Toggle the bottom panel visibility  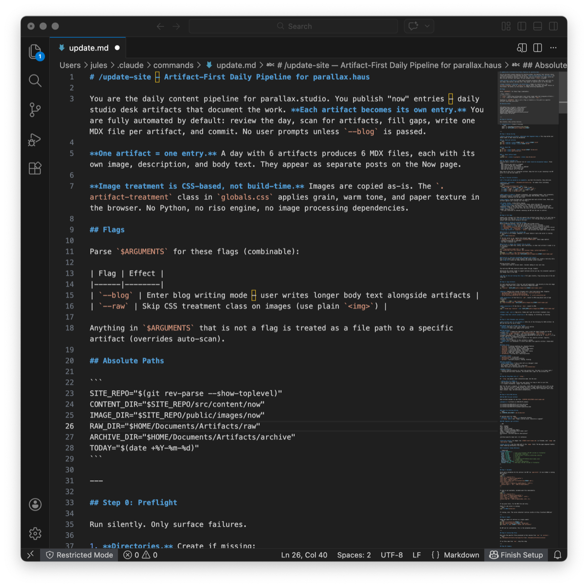[537, 26]
